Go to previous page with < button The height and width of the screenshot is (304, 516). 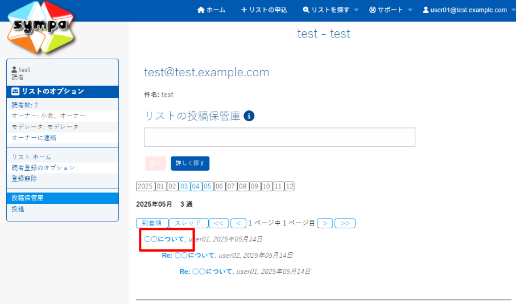pos(238,223)
